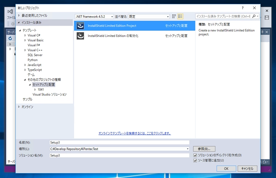
Task: Close the New Project dialog
Action: tap(254, 8)
